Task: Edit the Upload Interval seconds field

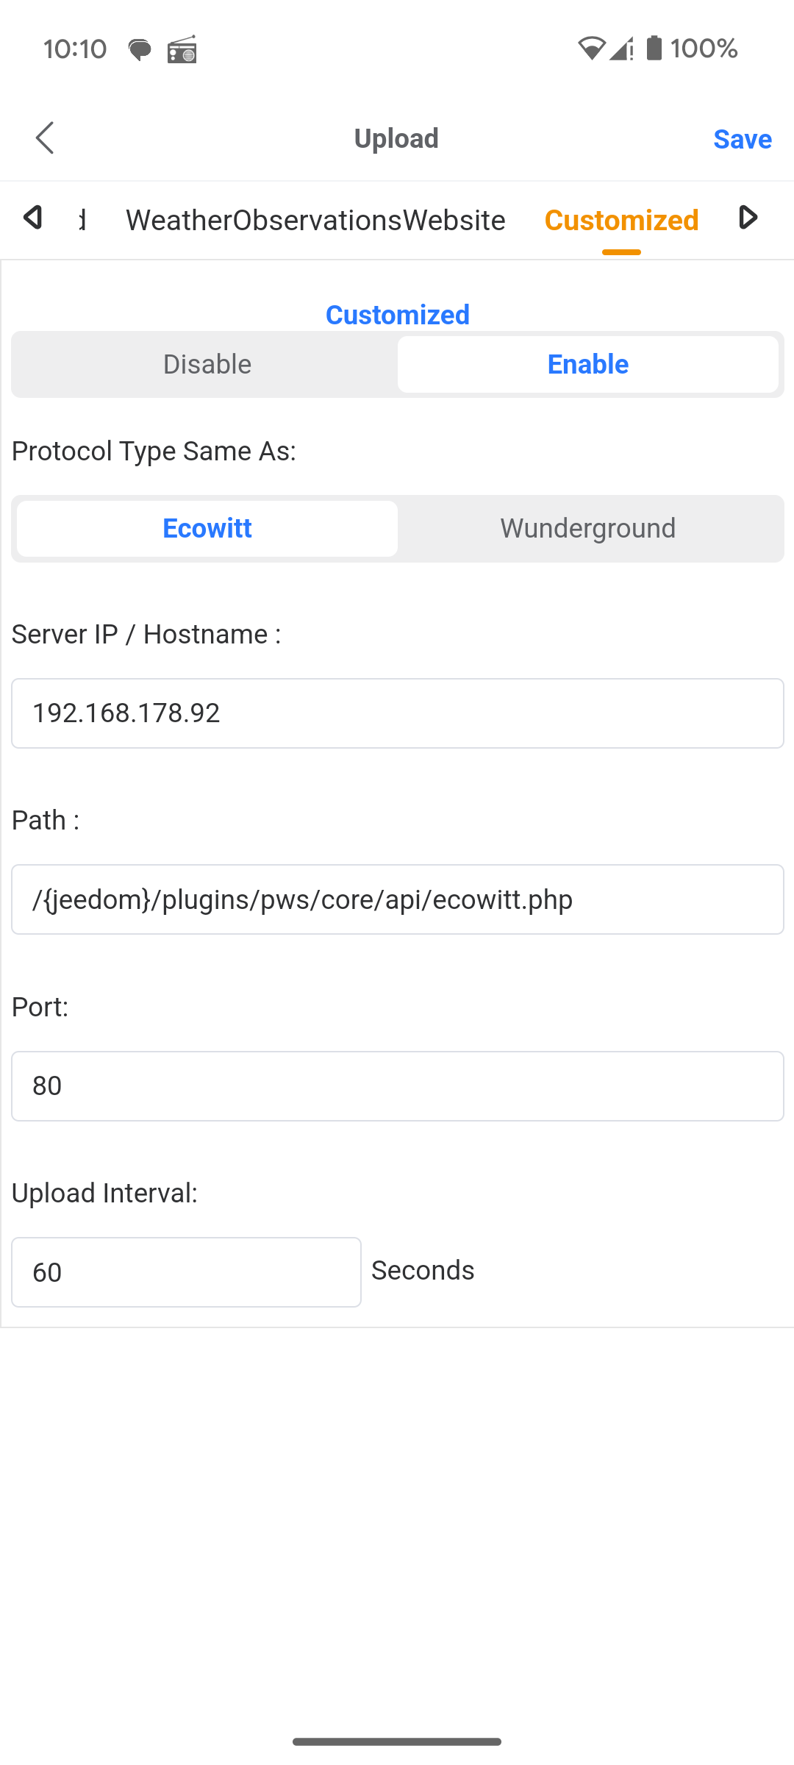Action: click(186, 1272)
